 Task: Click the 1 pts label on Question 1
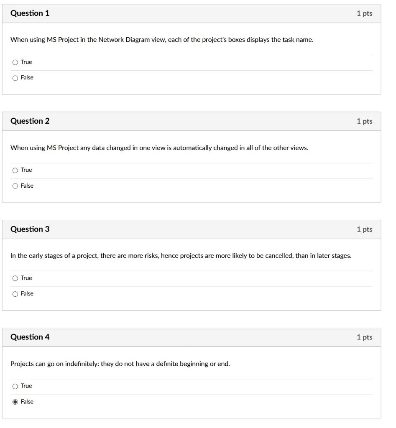(365, 13)
